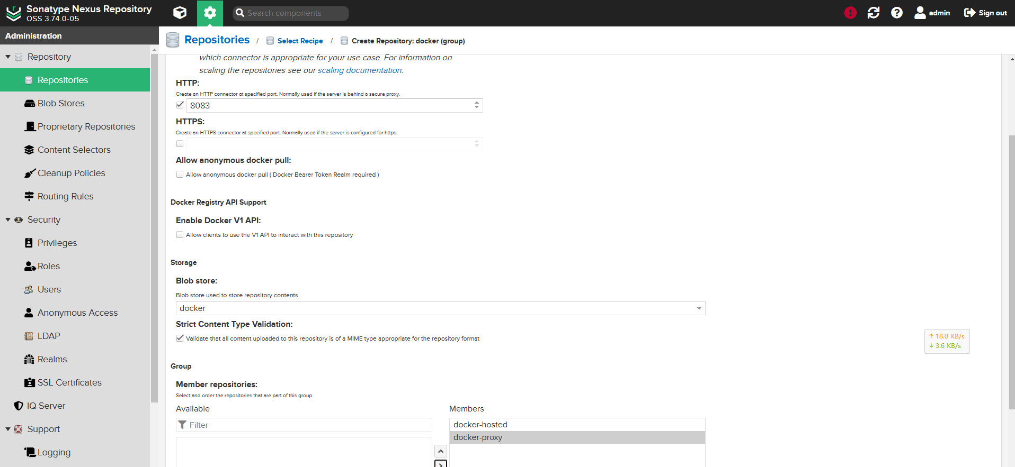Select docker-proxy in Members list
The image size is (1015, 467).
577,437
